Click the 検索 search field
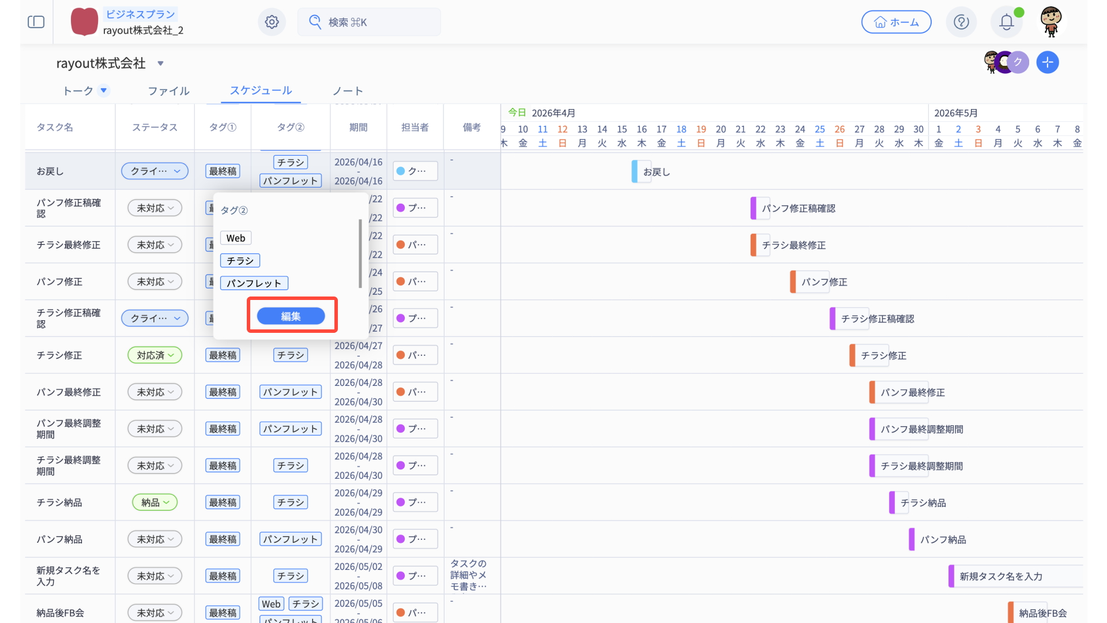Screen dimensions: 1107x623 369,22
